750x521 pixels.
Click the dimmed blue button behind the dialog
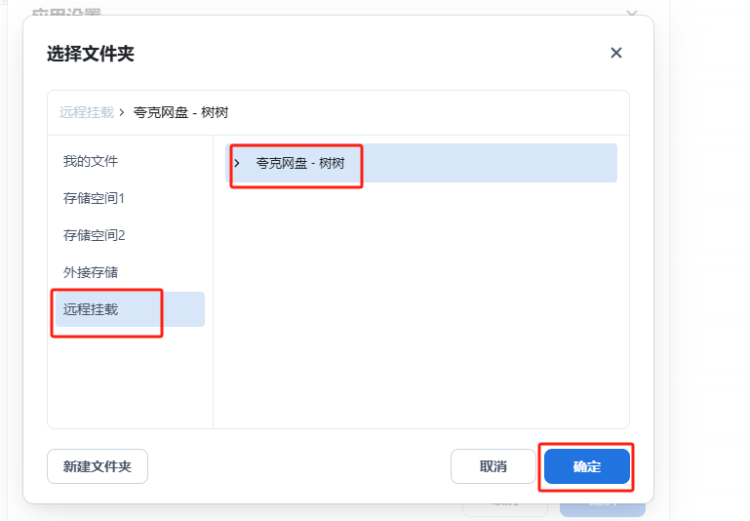click(603, 509)
